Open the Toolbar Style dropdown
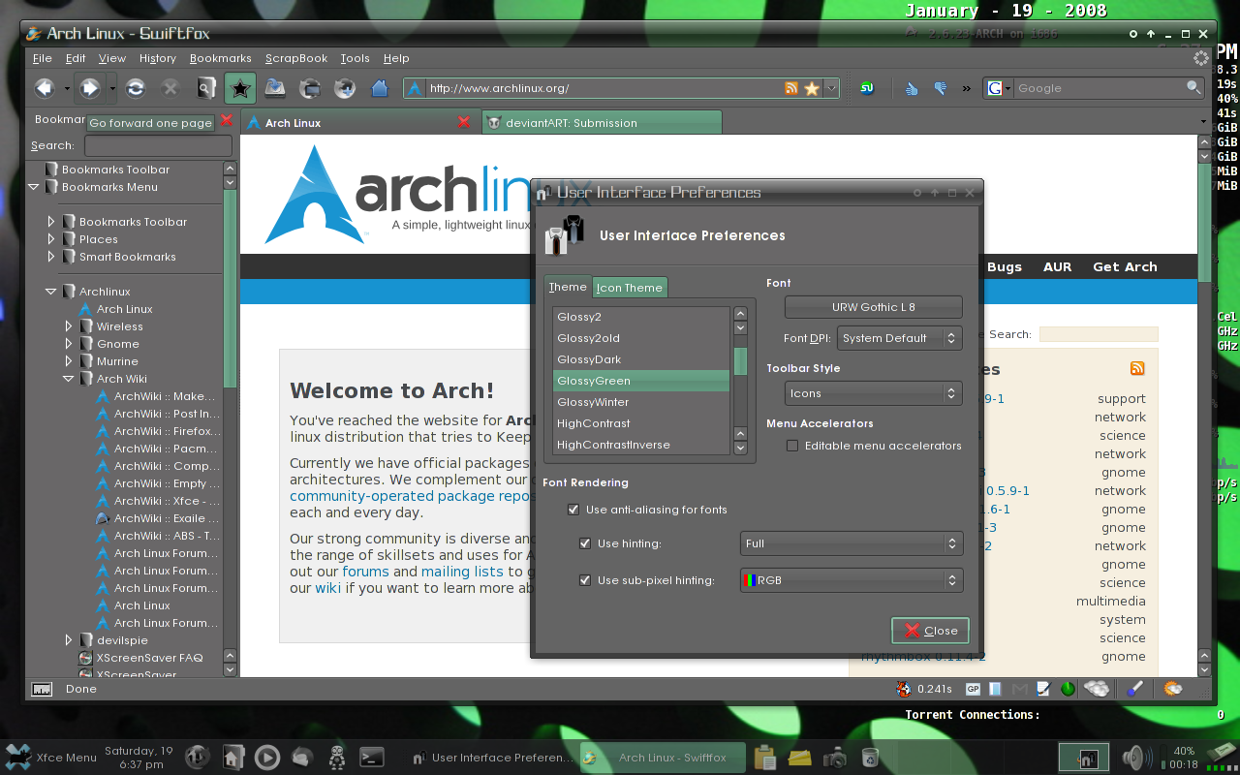 click(x=872, y=393)
